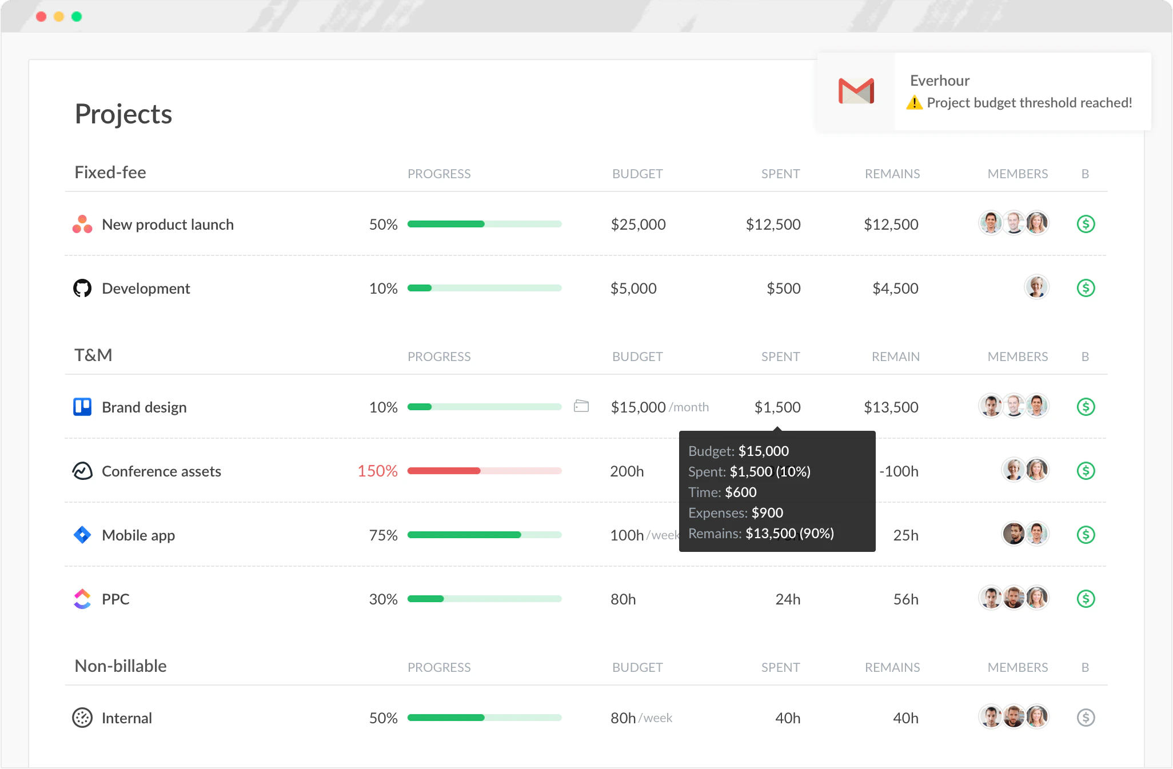The image size is (1173, 769).
Task: Click the Gmail icon in the notification
Action: click(x=855, y=90)
